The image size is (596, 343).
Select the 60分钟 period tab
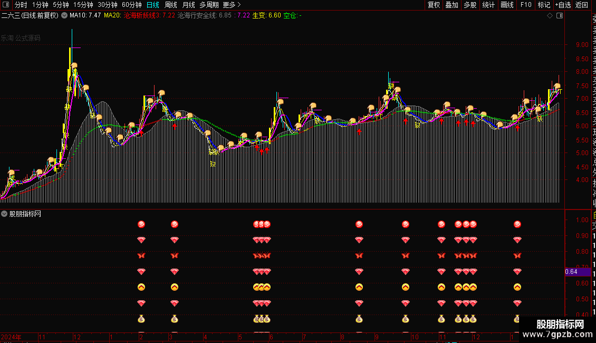click(x=132, y=5)
